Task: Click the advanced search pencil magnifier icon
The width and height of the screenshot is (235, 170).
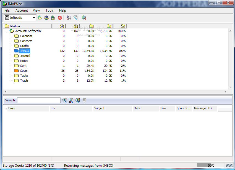Action: click(77, 100)
